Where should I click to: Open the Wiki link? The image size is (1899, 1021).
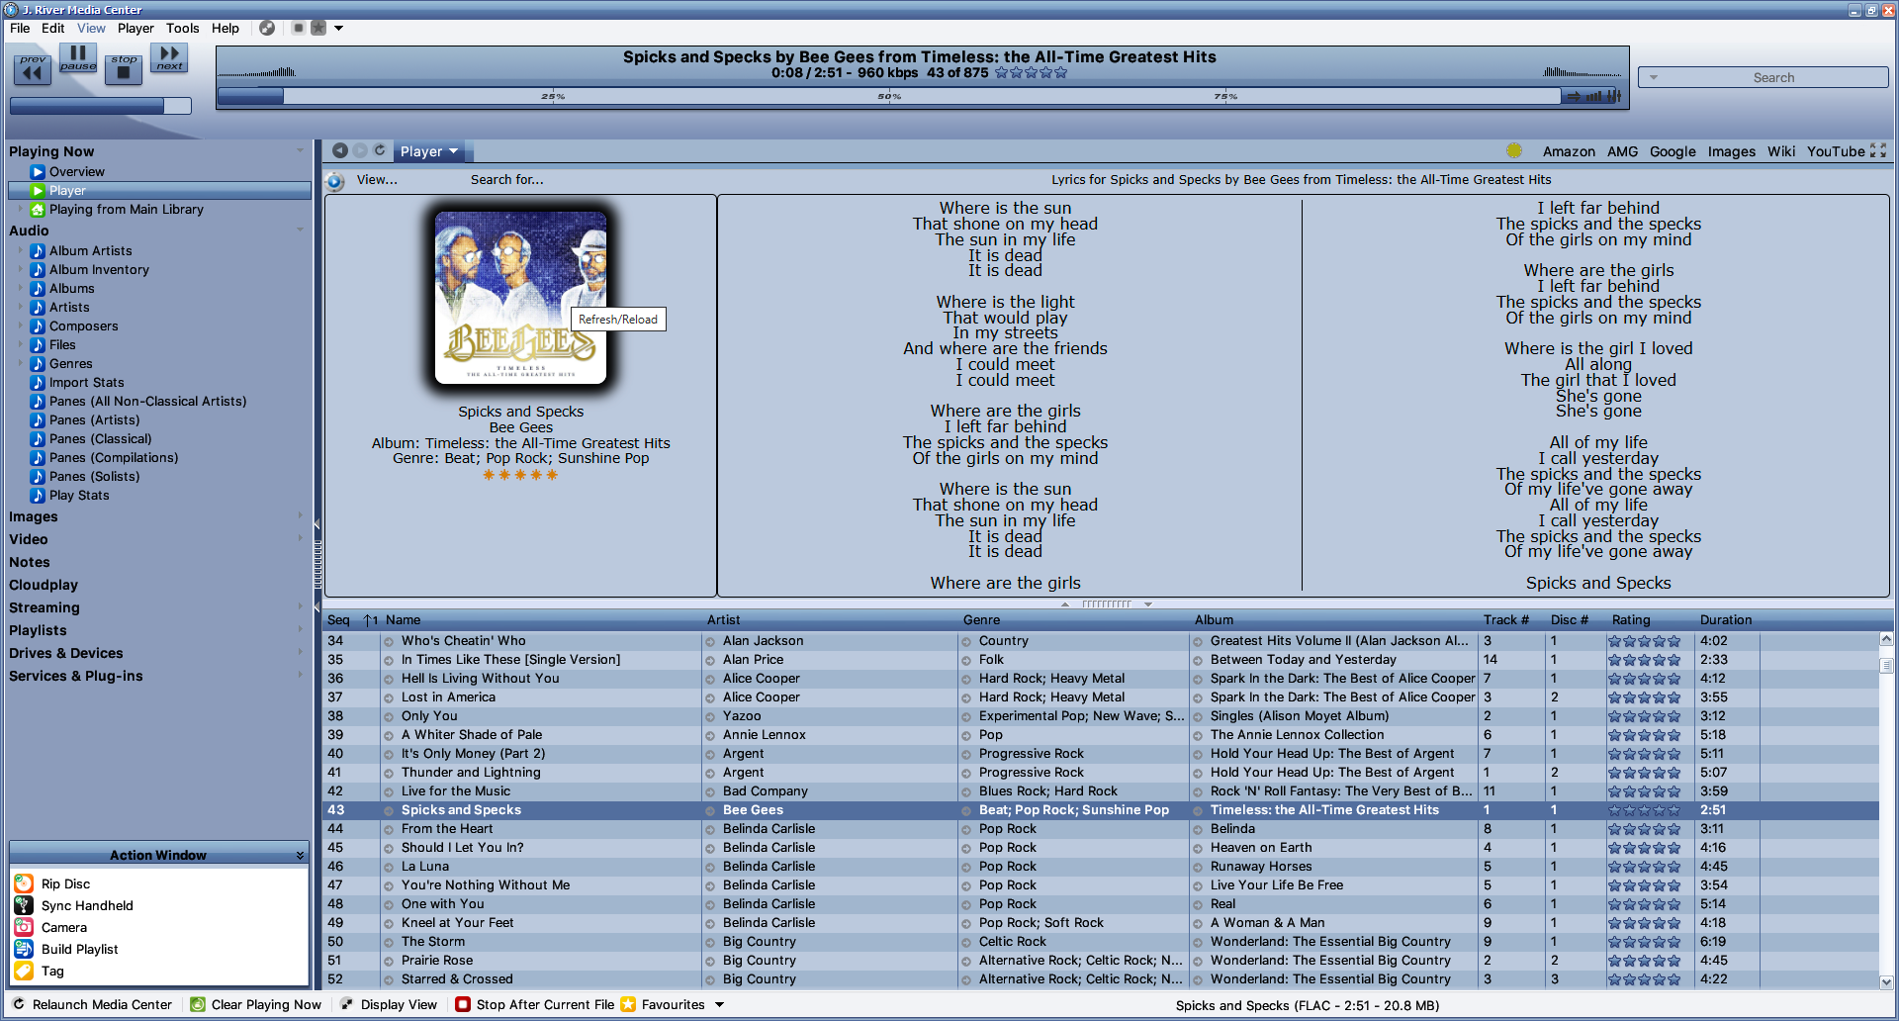point(1781,151)
